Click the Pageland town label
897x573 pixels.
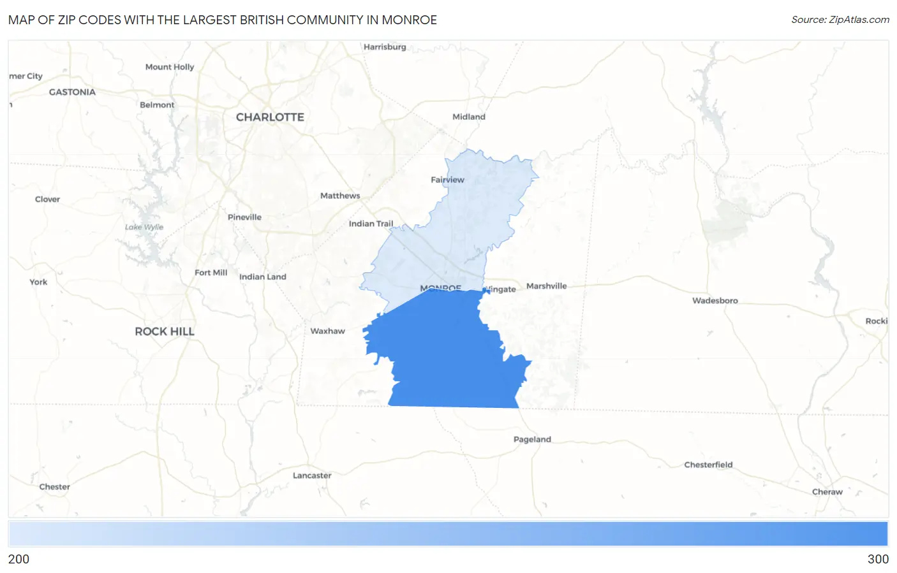pyautogui.click(x=532, y=439)
